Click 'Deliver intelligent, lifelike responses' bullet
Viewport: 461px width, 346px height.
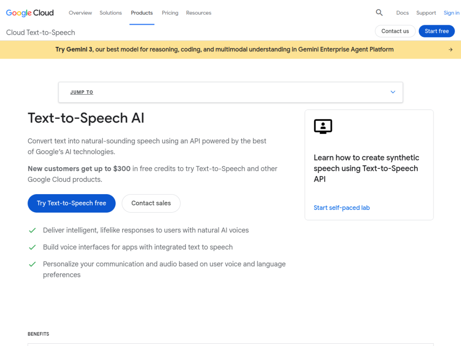[x=146, y=230]
